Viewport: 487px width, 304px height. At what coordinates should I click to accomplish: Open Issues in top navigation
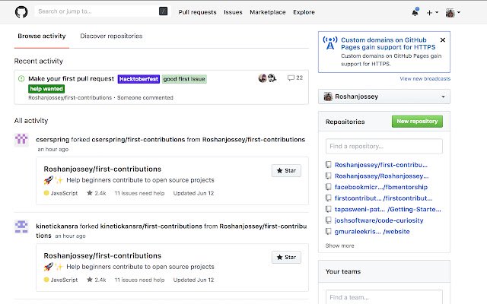[233, 12]
